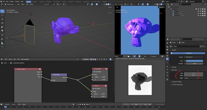
Task: Toggle Use Alpha on Viewer node
Action: tap(93, 89)
